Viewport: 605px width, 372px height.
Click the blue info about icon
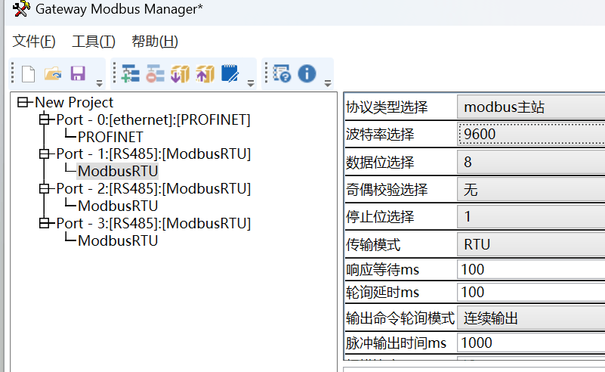307,73
